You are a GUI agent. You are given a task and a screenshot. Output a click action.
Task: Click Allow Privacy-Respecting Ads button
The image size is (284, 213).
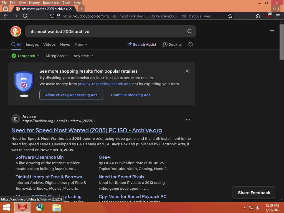coord(71,95)
